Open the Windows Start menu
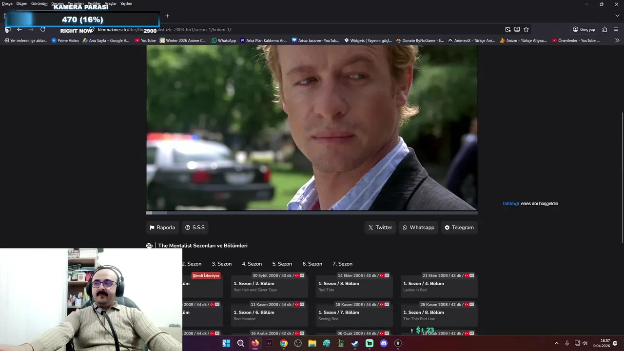The height and width of the screenshot is (351, 624). click(226, 343)
